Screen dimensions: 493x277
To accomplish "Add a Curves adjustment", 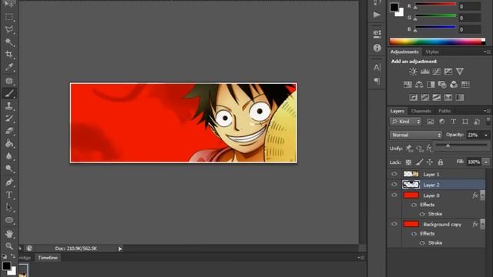I will pyautogui.click(x=437, y=72).
